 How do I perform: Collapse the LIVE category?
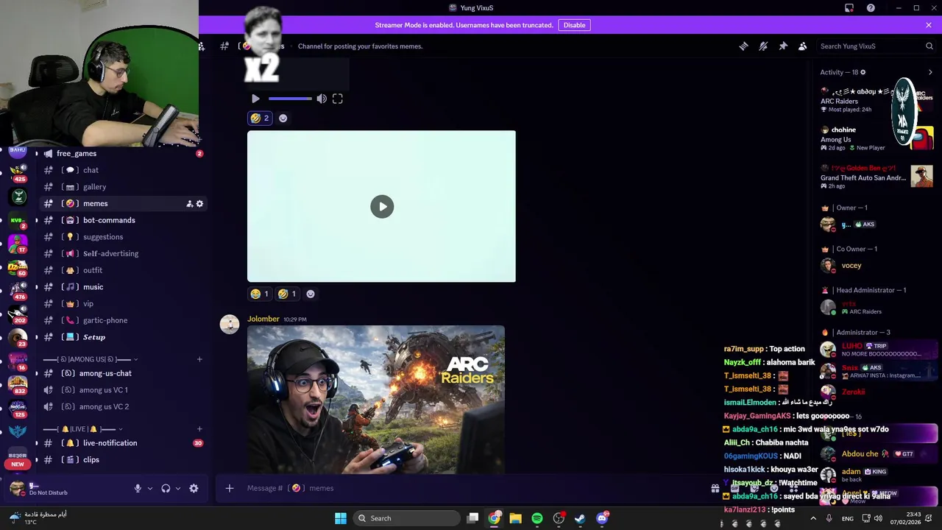click(x=83, y=429)
